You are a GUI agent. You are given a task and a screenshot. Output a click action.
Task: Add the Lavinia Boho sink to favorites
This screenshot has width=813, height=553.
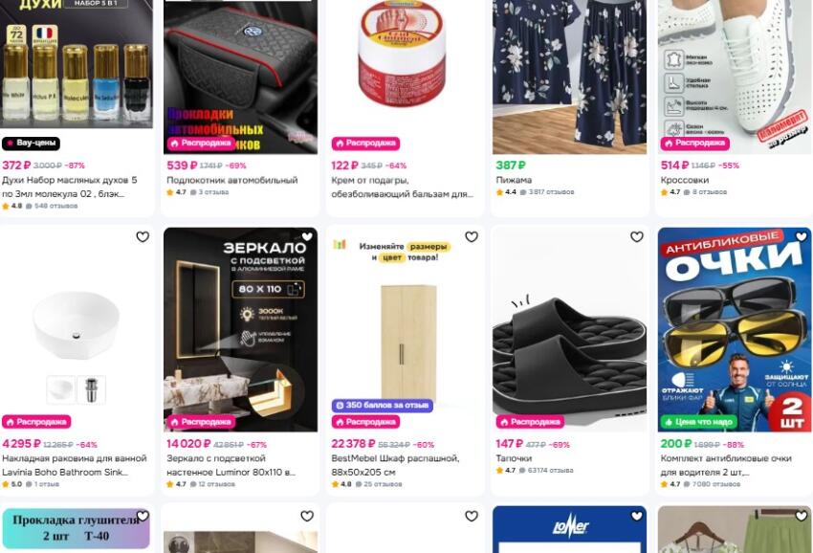click(143, 236)
